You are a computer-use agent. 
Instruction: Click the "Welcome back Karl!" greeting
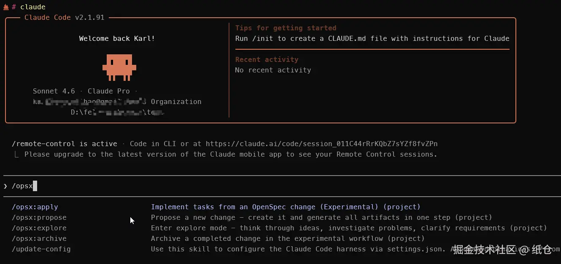click(x=117, y=39)
